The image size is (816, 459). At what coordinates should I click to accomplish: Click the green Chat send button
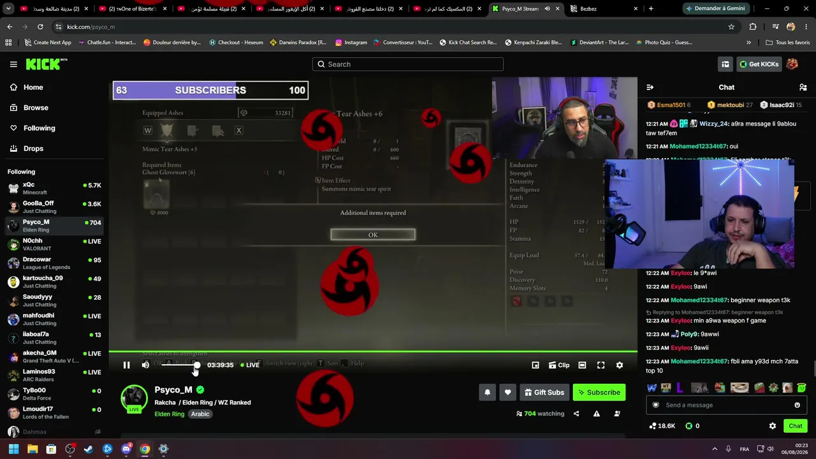pos(796,426)
